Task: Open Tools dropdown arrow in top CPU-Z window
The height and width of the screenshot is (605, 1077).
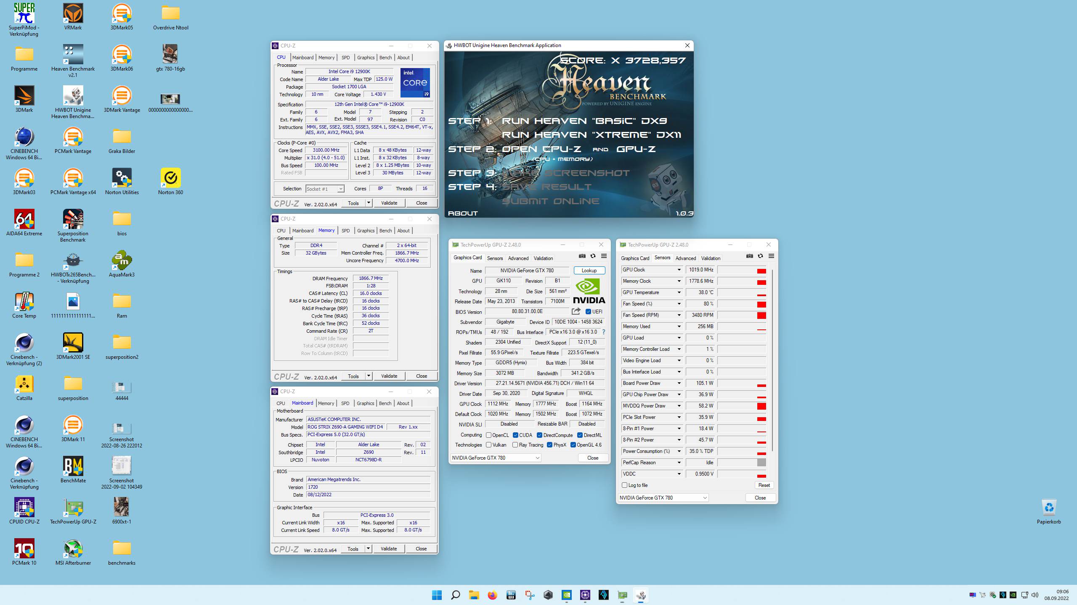Action: coord(369,203)
